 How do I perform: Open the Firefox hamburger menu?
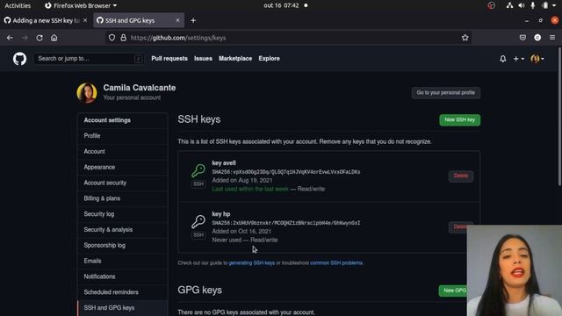pos(552,38)
